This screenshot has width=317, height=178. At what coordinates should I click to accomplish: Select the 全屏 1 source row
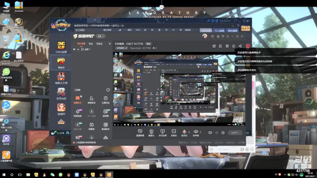[x=92, y=49]
